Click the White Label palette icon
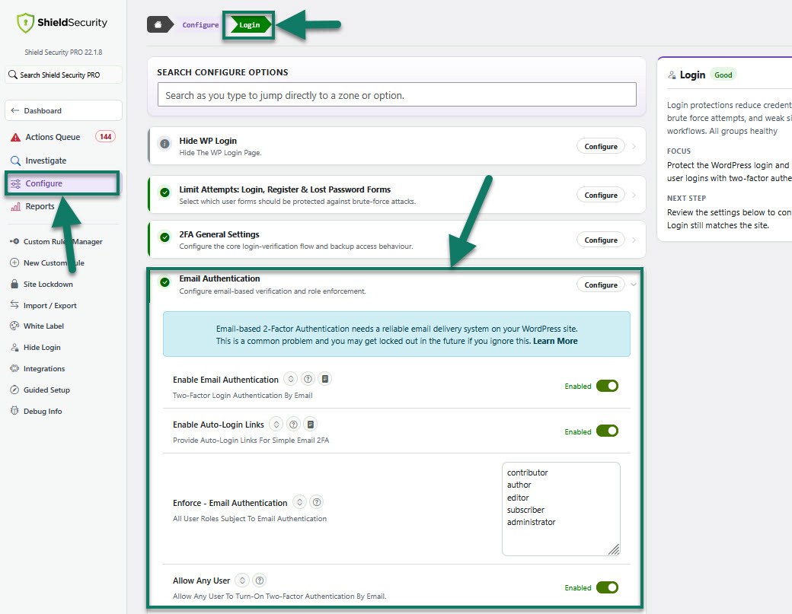Viewport: 792px width, 614px height. [x=14, y=326]
